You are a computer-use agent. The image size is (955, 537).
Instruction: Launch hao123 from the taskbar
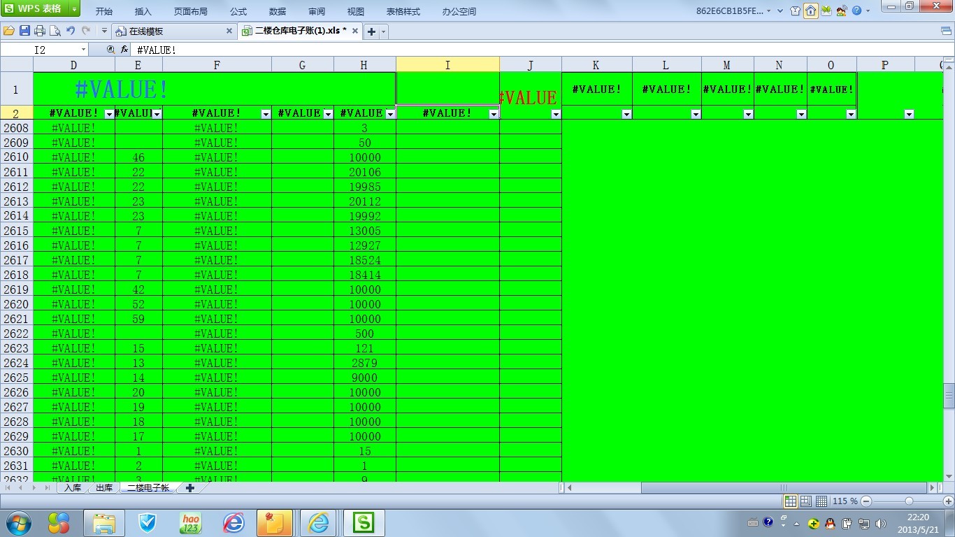click(x=190, y=523)
